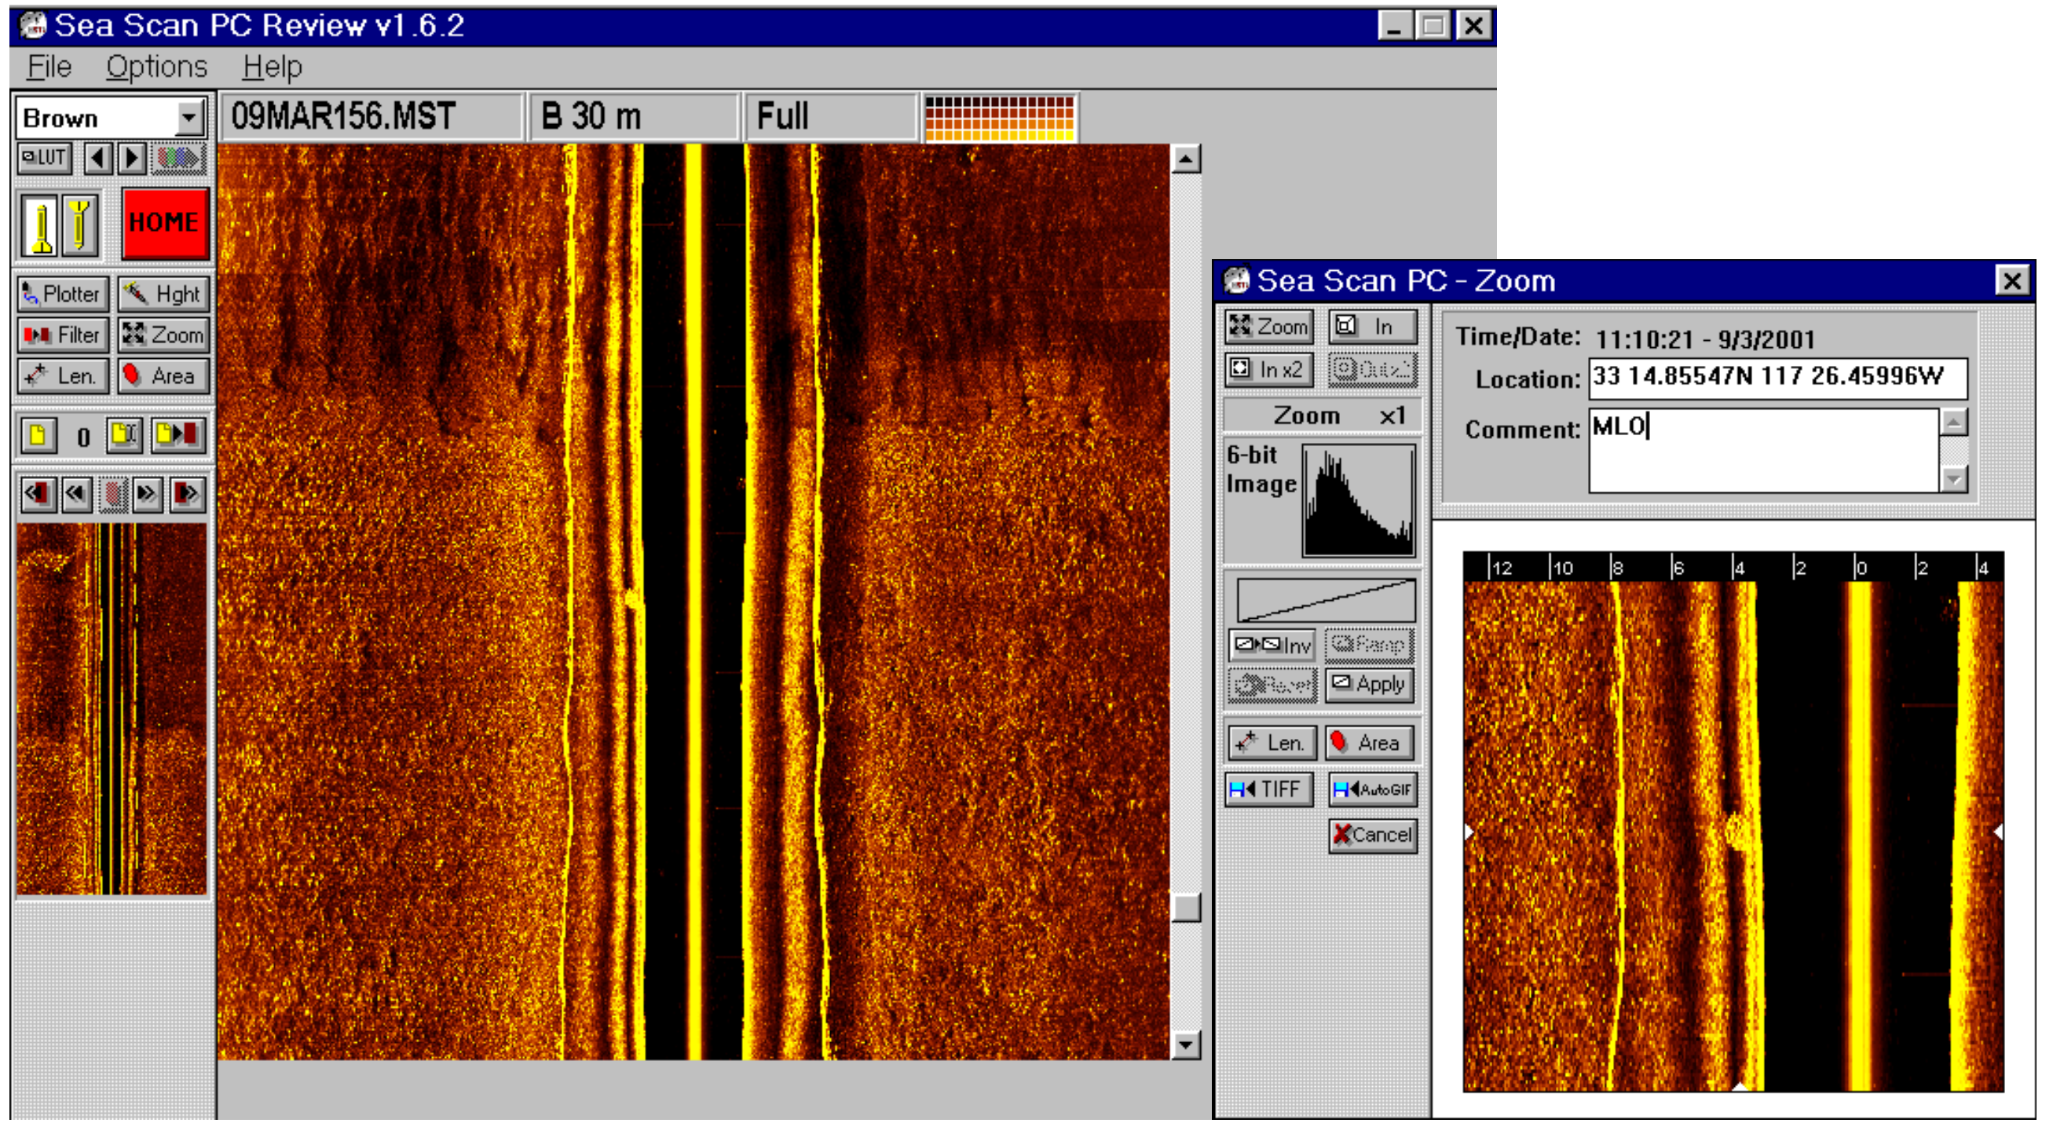Select the Area tool in Review window

tap(163, 375)
